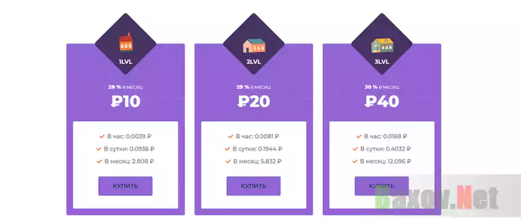Click the checkmark beside 'В час: 0.0039'

tap(102, 136)
